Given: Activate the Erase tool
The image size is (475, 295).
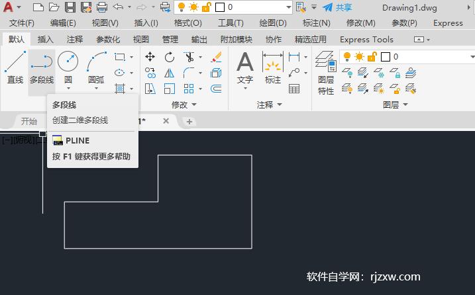Looking at the screenshot, I should tap(216, 57).
